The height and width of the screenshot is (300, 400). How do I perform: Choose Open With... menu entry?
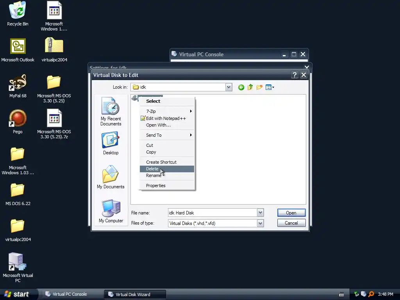(x=167, y=125)
